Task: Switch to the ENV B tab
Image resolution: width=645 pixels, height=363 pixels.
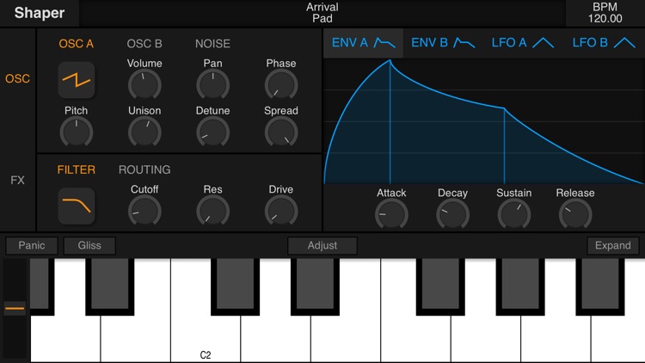Action: point(443,43)
